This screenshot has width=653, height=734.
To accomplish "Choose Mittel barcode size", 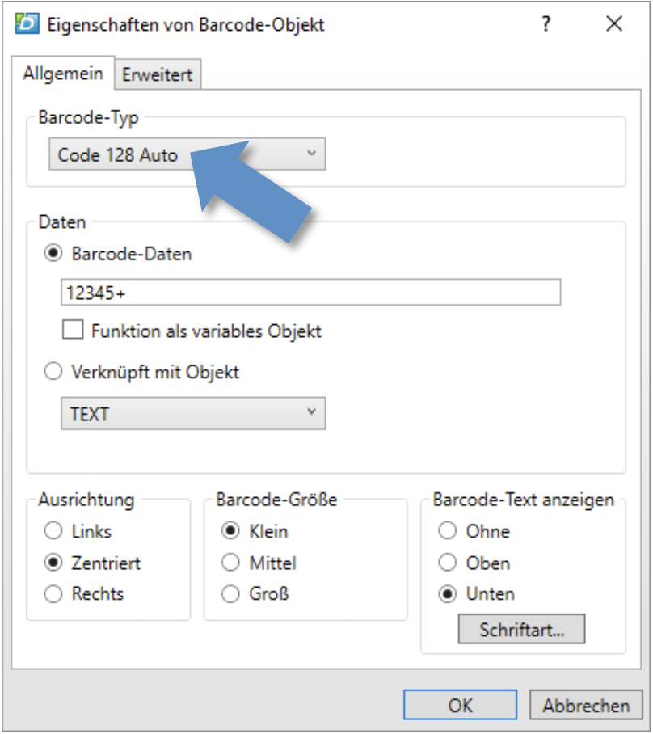I will pyautogui.click(x=231, y=563).
